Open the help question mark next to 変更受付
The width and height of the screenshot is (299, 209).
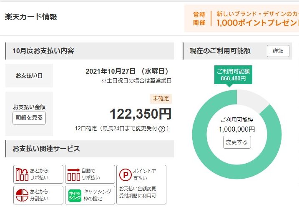[x=162, y=129]
